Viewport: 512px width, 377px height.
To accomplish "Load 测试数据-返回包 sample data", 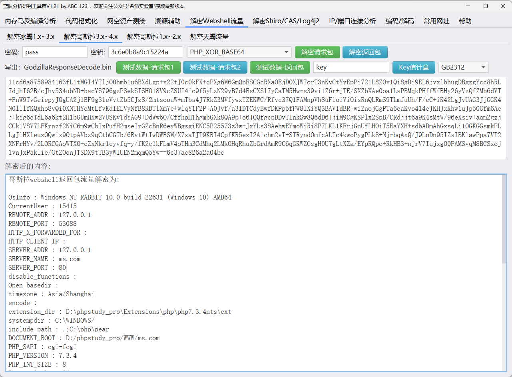I will 280,68.
